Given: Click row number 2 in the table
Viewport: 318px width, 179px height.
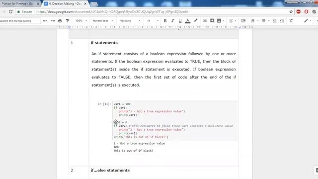Looking at the screenshot, I should (x=72, y=170).
